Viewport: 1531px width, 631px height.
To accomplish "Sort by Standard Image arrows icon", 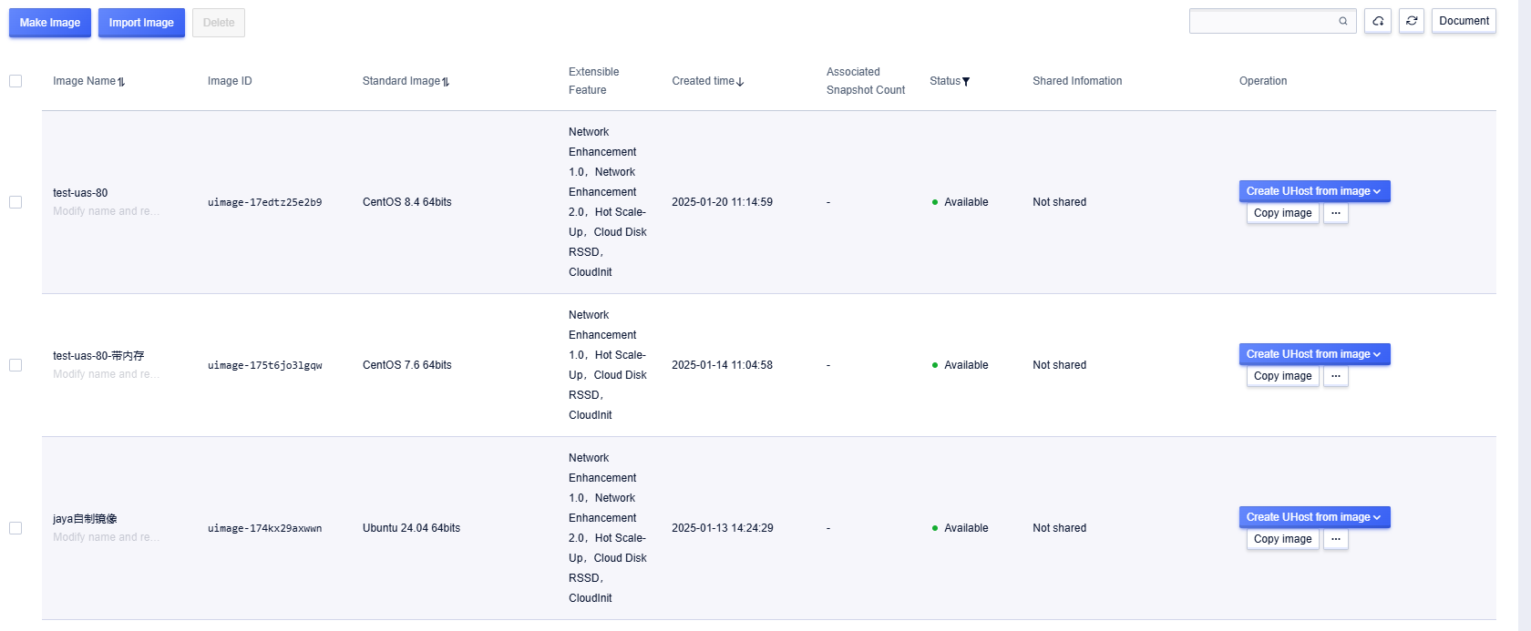I will pyautogui.click(x=446, y=82).
